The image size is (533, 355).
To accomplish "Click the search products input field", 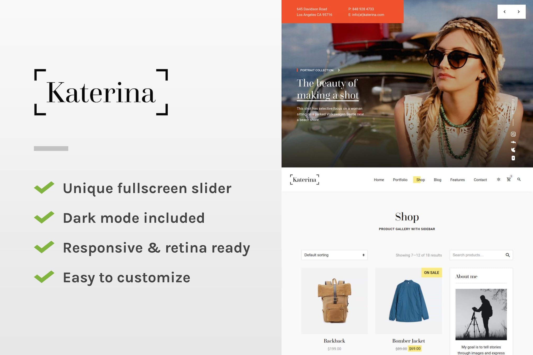I will point(478,255).
